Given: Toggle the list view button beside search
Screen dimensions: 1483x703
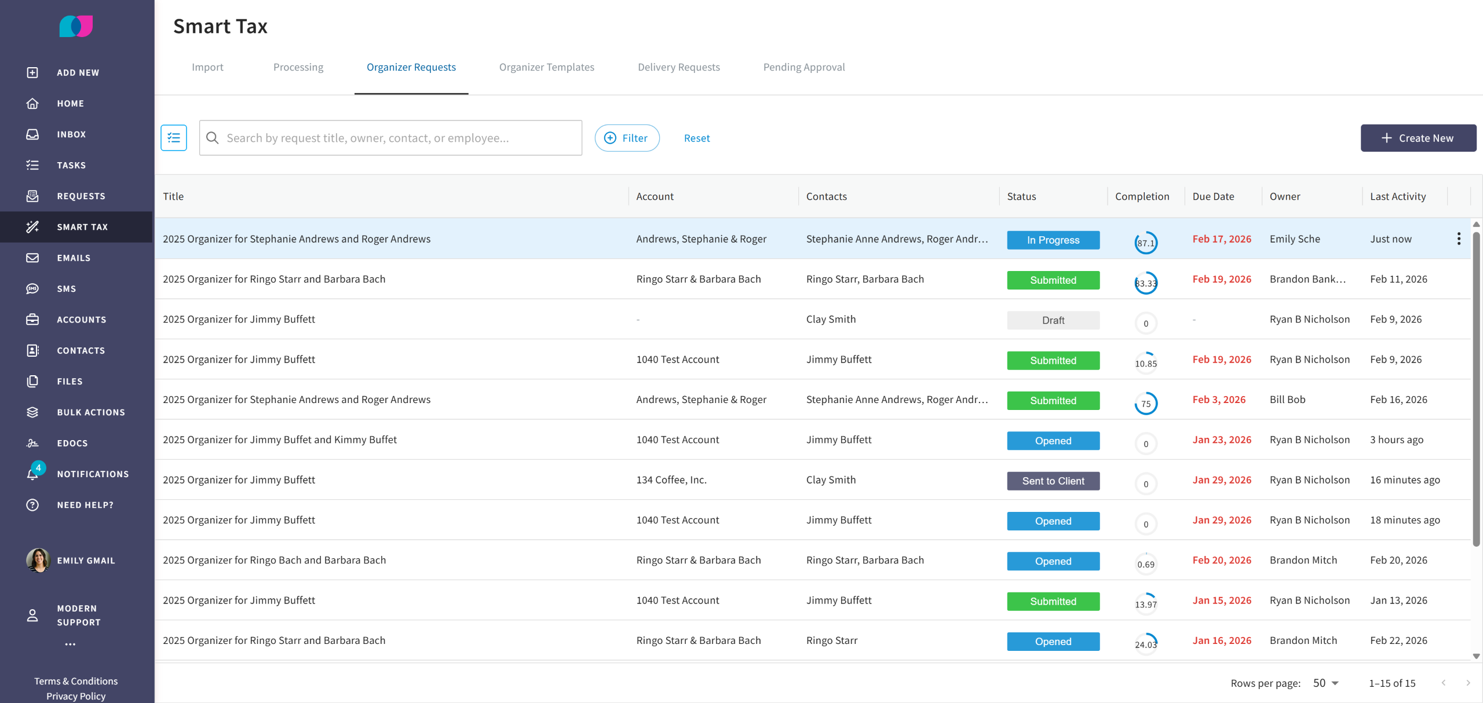Looking at the screenshot, I should click(174, 138).
